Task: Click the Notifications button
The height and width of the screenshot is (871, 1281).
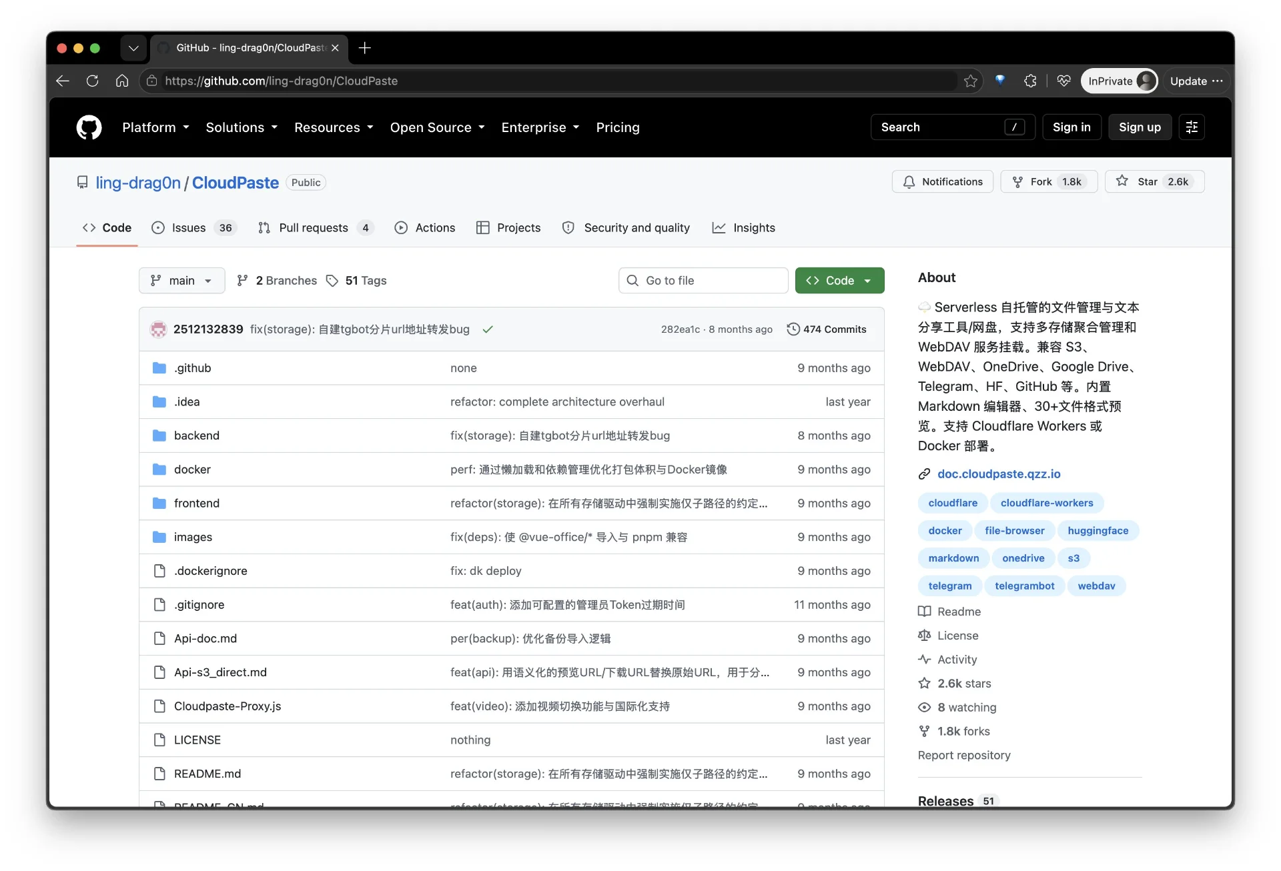Action: click(x=942, y=182)
